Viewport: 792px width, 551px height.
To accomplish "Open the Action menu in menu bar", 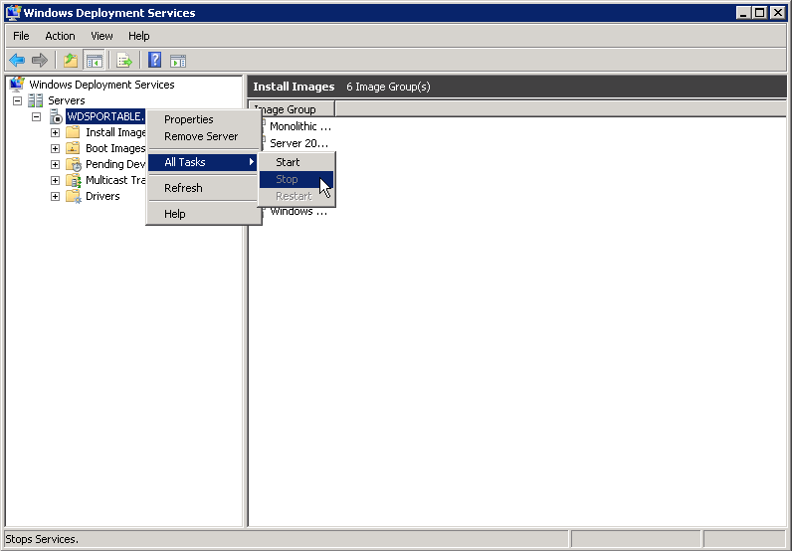I will tap(60, 36).
